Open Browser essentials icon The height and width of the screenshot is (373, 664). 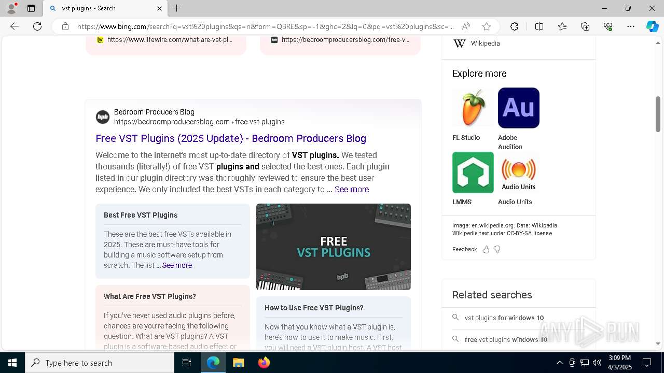coord(608,26)
